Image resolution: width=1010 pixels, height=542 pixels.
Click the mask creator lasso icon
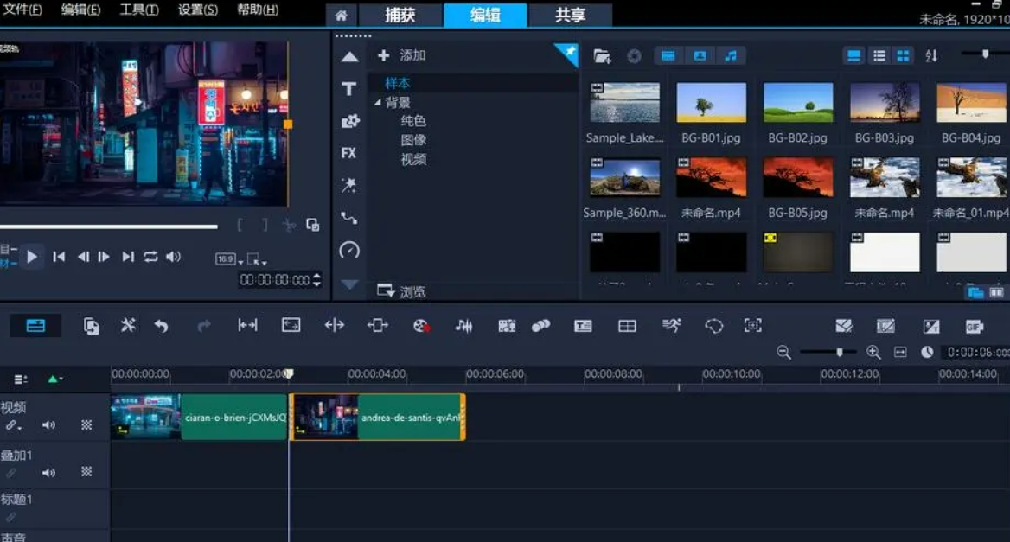click(x=713, y=327)
